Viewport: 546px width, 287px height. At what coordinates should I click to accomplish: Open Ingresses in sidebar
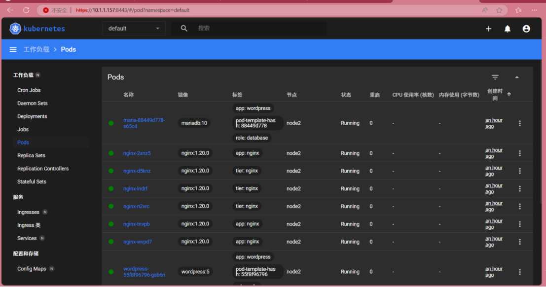point(28,212)
